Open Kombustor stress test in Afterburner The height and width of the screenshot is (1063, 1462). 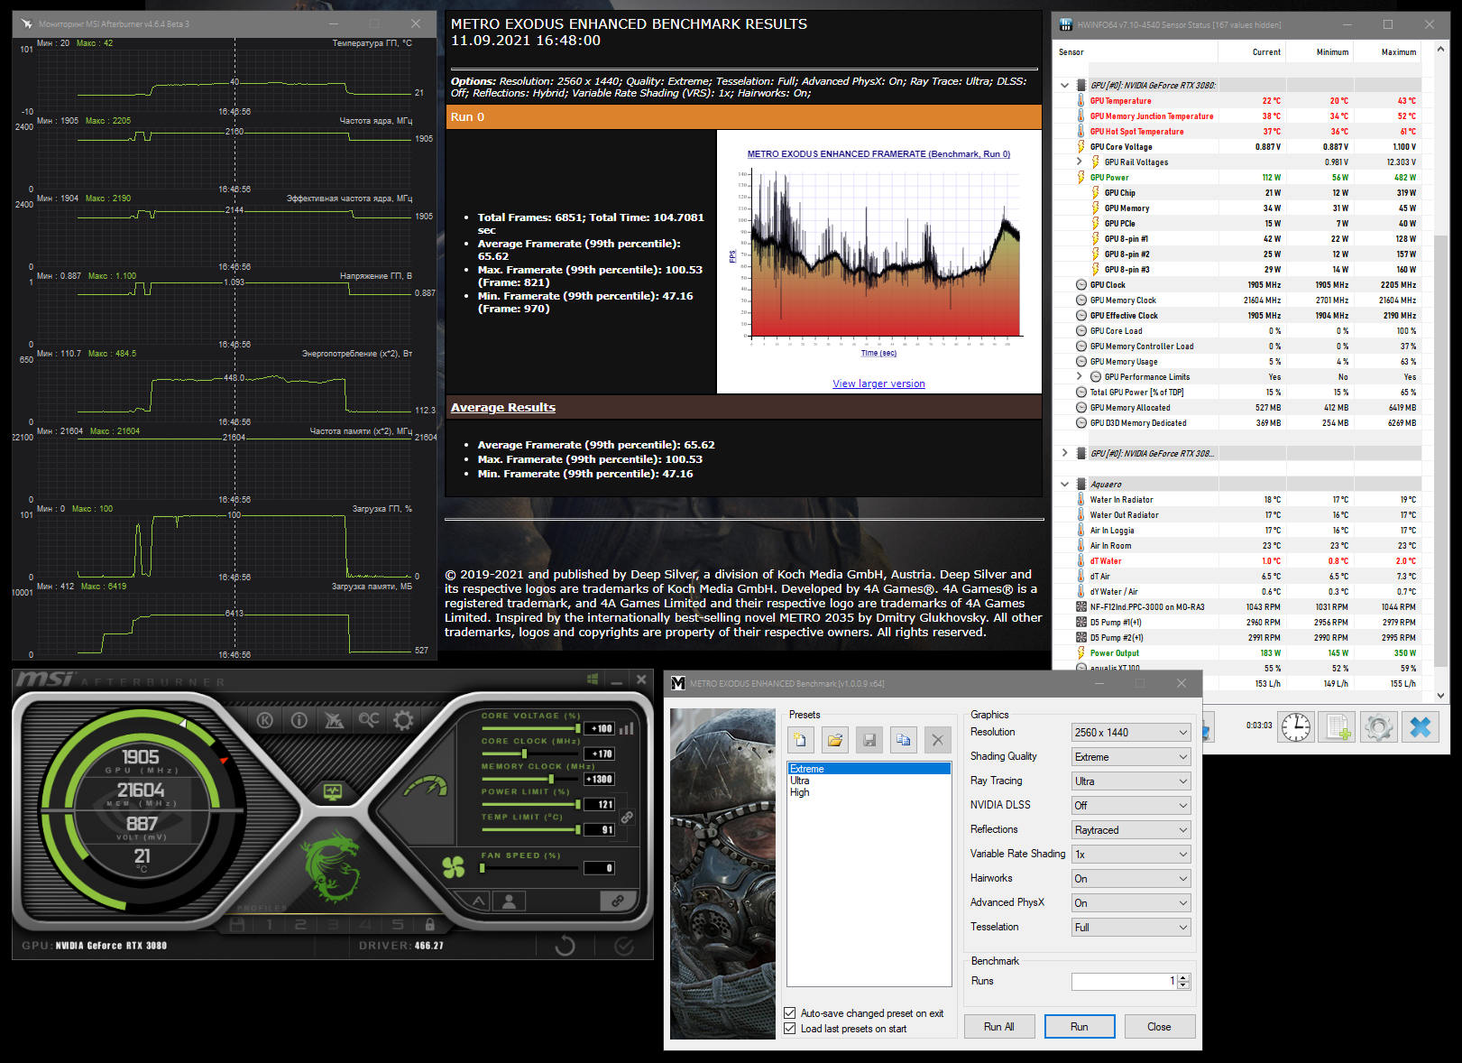point(264,720)
